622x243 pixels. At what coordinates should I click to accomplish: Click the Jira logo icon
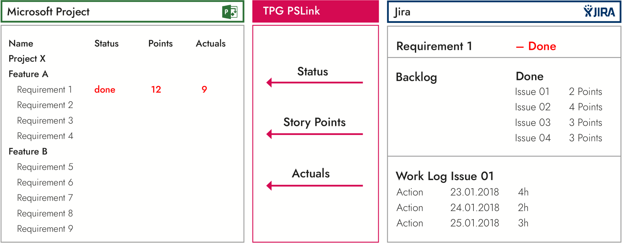click(599, 11)
